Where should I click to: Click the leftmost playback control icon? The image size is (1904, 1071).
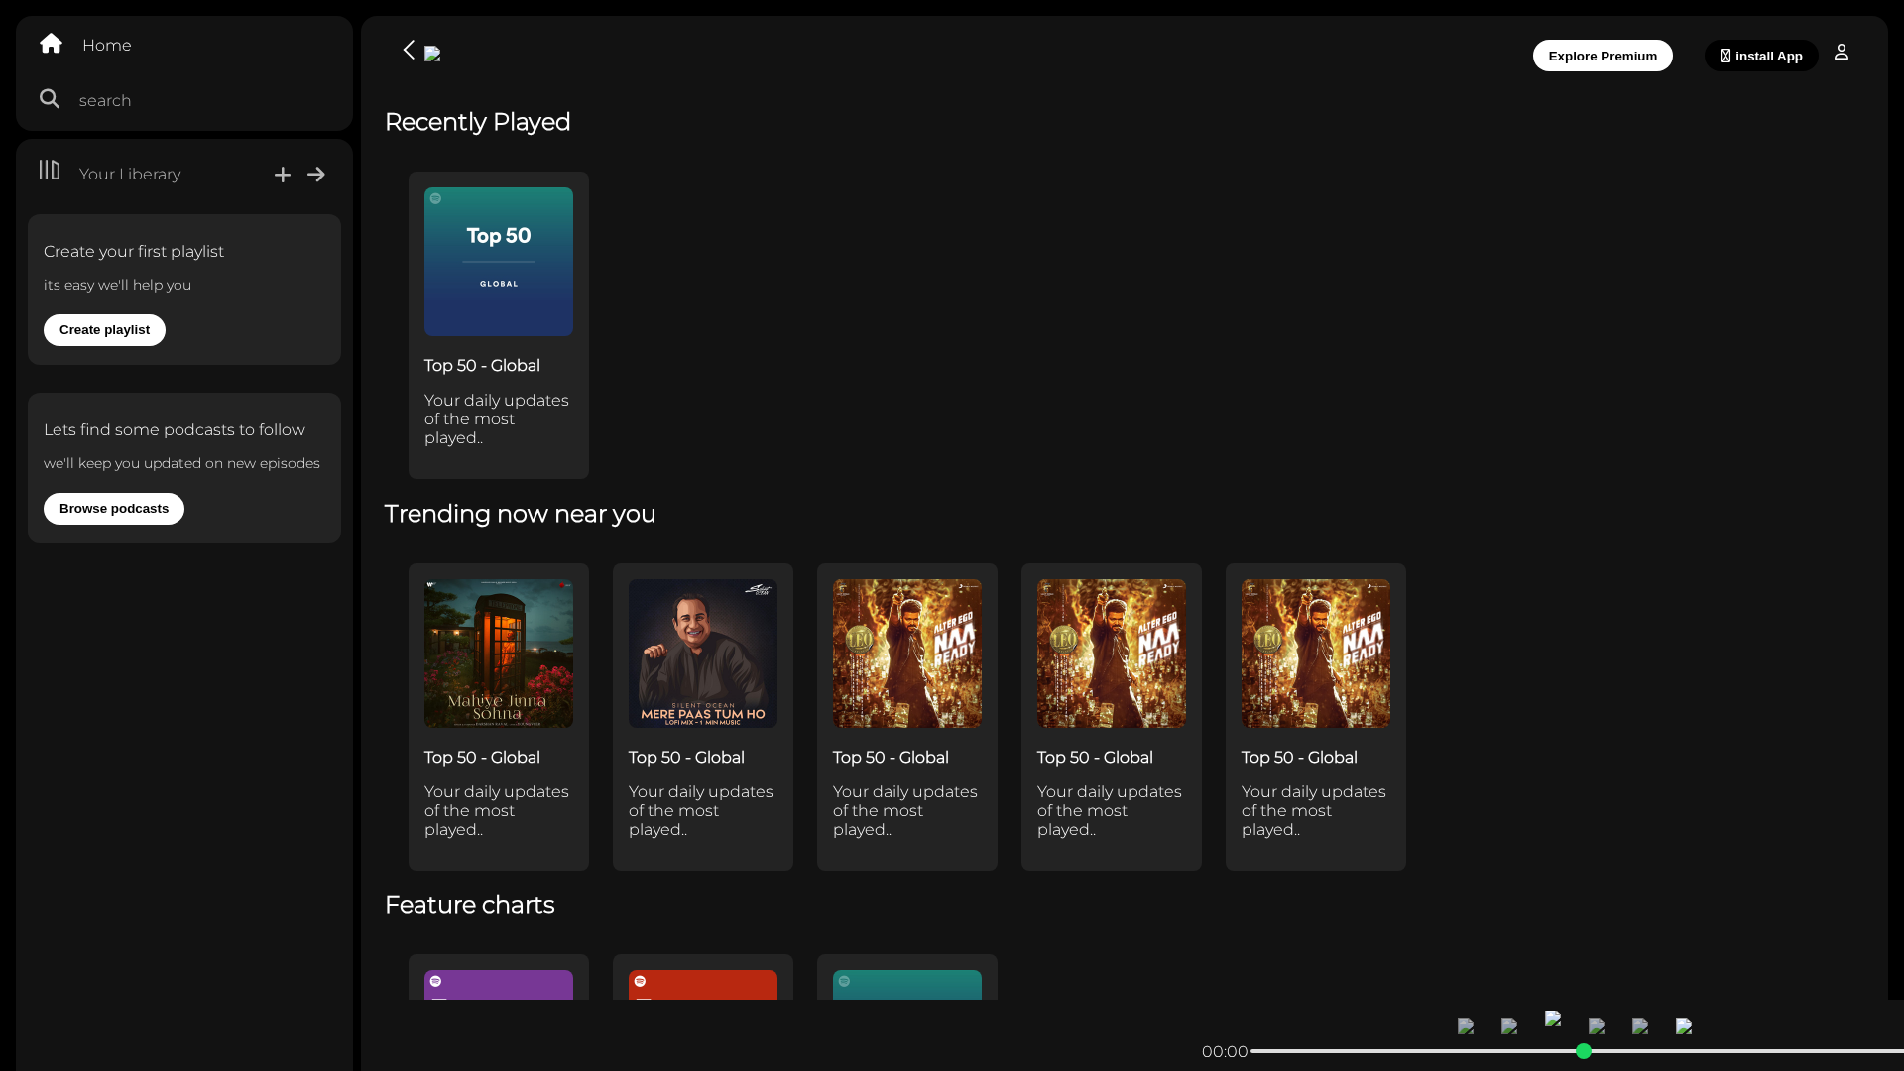coord(1466,1026)
